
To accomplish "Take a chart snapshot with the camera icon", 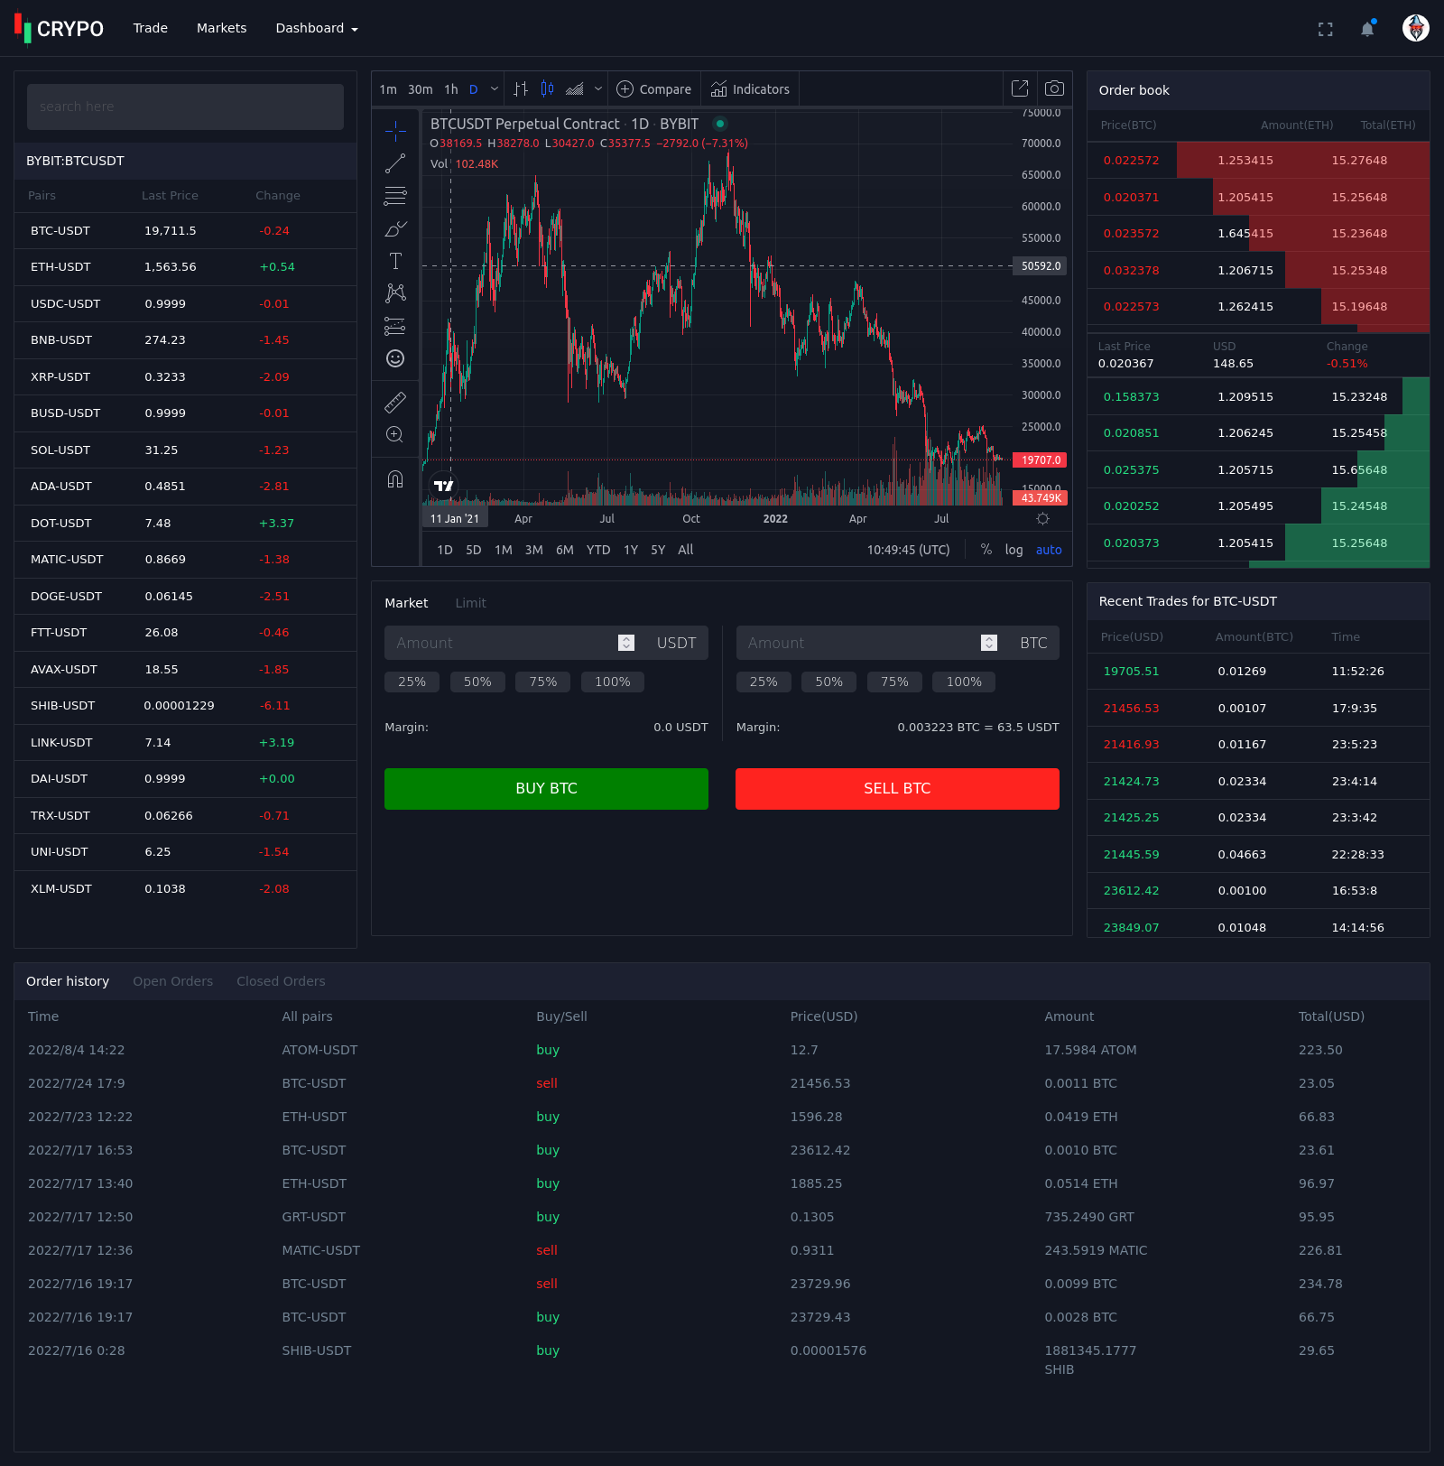I will click(x=1053, y=88).
